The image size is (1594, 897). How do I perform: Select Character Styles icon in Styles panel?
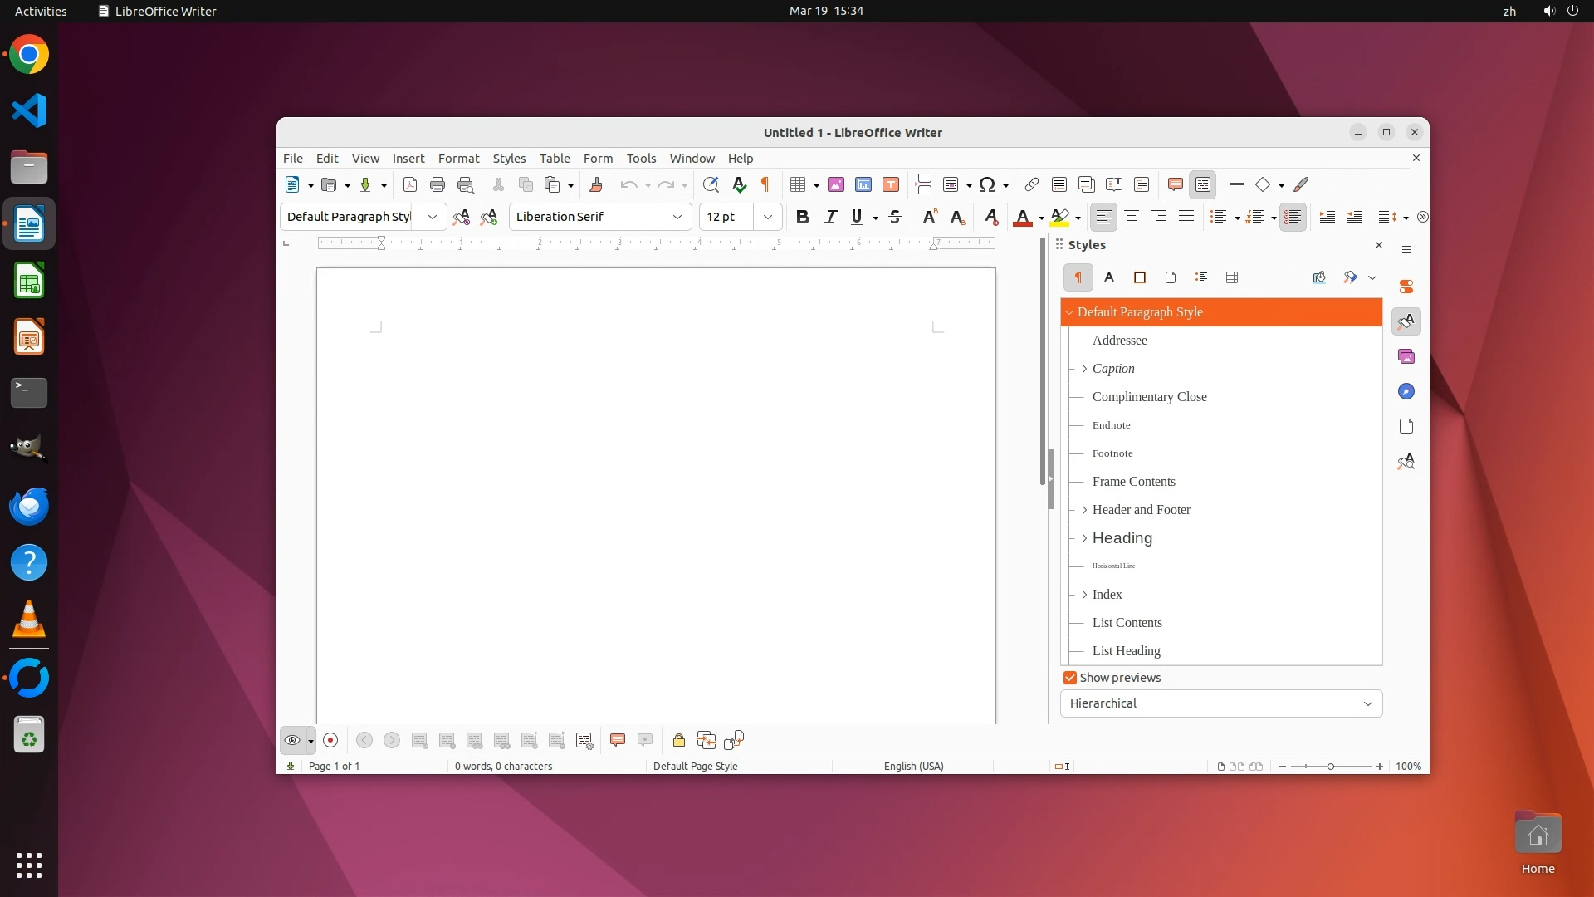coord(1109,277)
